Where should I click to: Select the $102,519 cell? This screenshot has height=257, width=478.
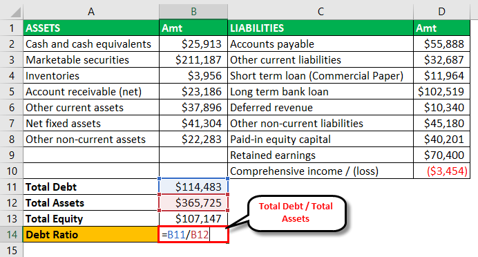click(441, 91)
